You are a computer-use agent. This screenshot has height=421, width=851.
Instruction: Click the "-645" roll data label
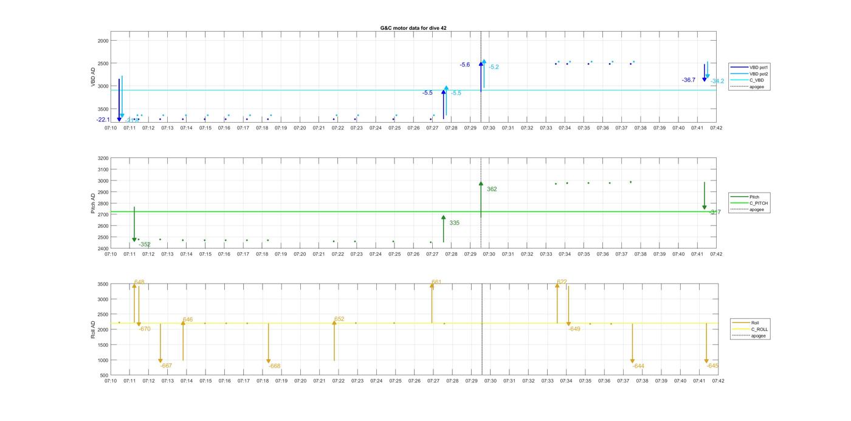coord(712,366)
